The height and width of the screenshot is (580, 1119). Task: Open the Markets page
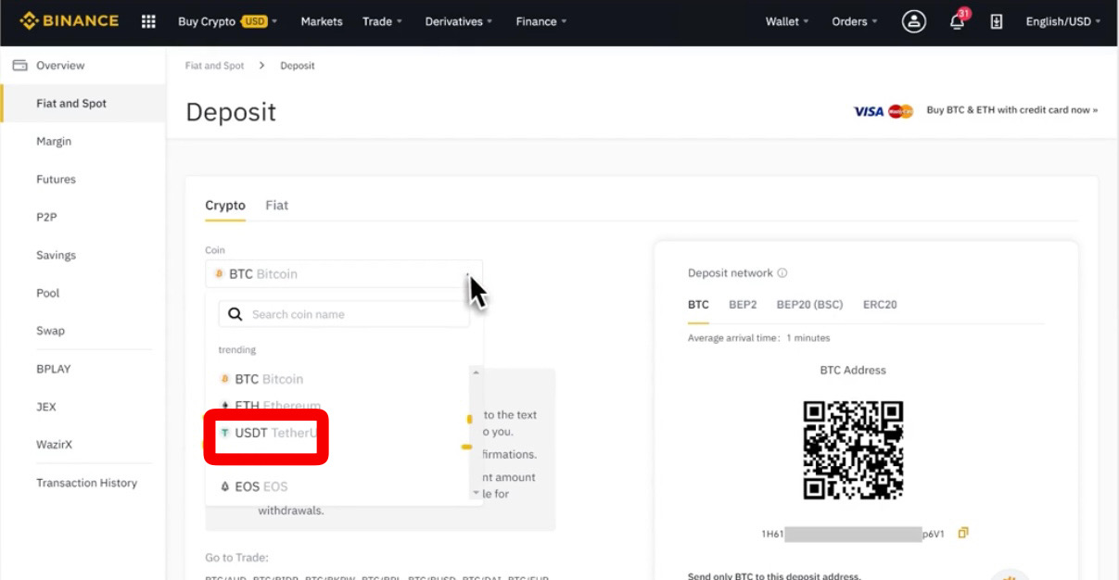322,21
